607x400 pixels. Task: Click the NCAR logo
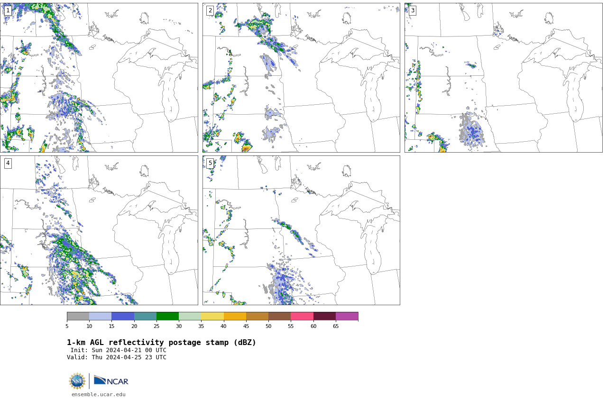tap(111, 381)
